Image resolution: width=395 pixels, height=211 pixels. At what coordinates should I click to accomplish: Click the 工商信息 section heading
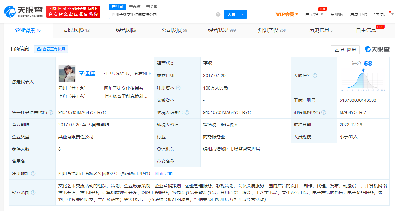tap(19, 49)
